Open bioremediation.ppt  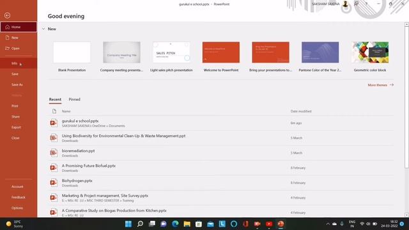click(x=221, y=153)
